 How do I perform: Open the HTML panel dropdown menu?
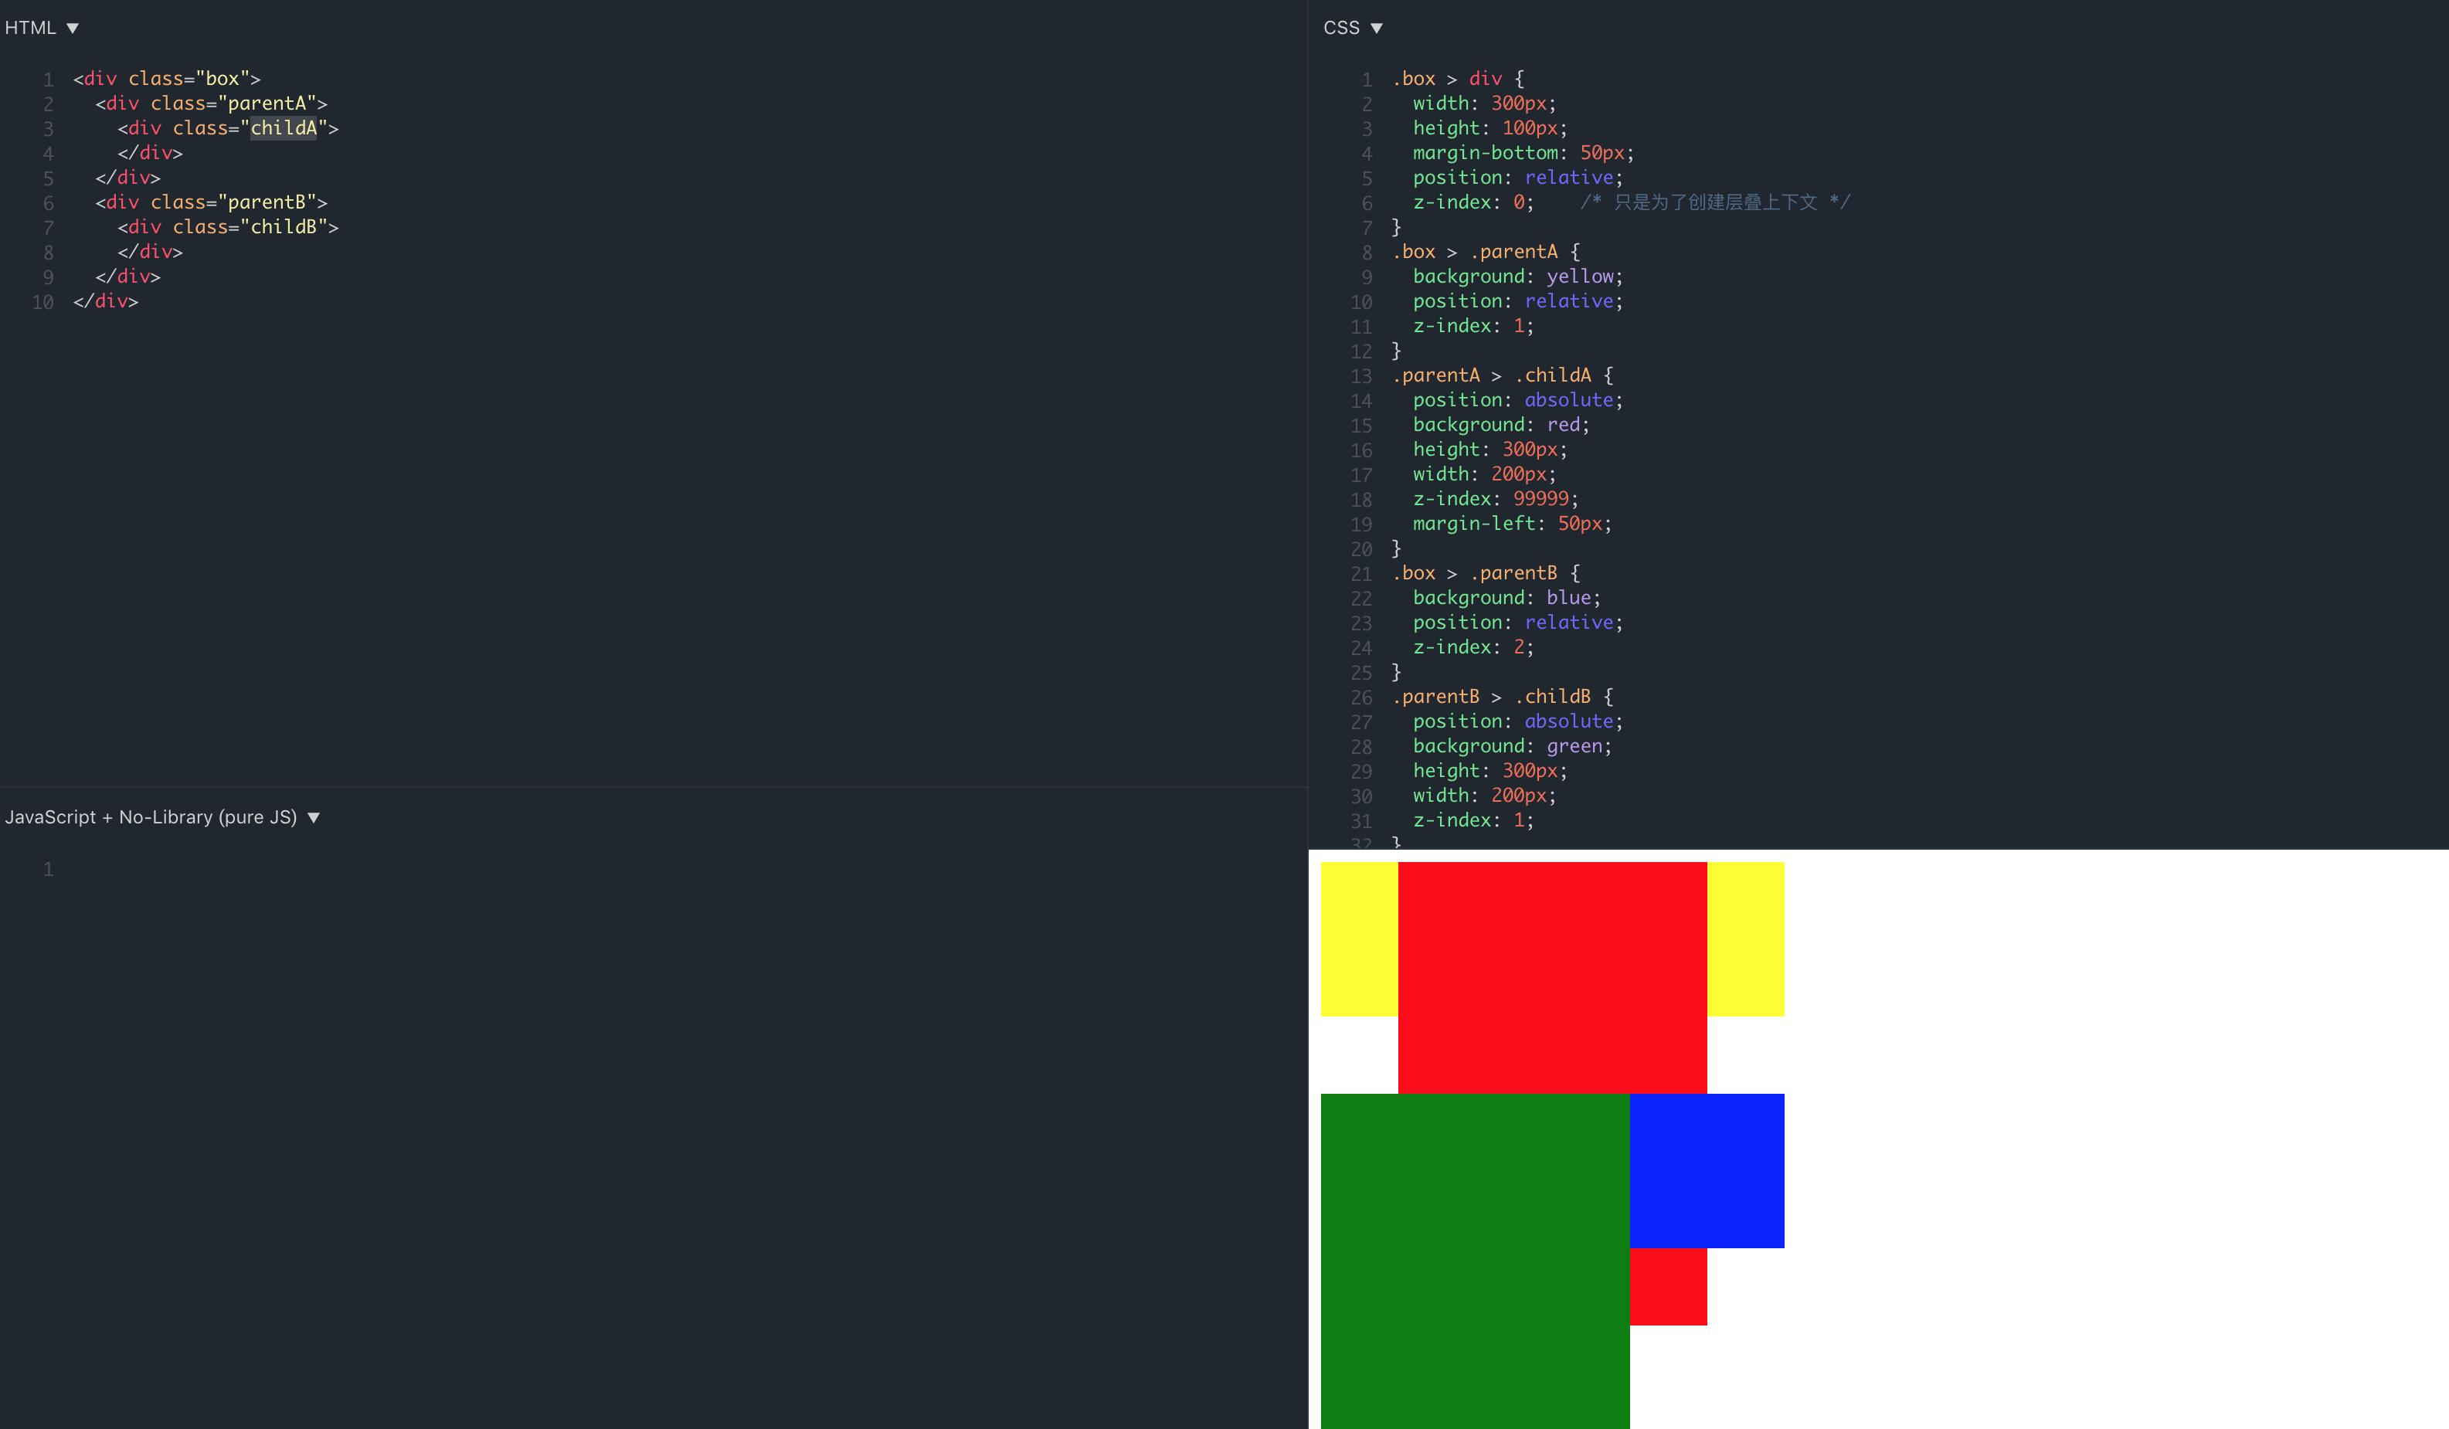coord(72,28)
